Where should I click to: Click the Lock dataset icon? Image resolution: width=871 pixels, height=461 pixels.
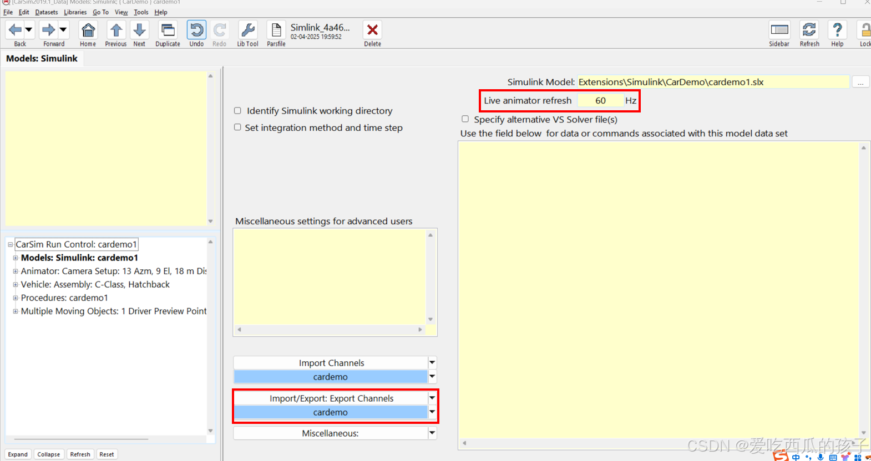(865, 30)
